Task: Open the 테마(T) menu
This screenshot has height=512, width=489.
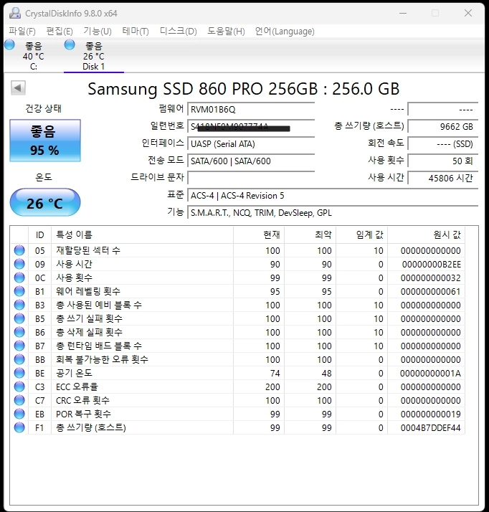Action: click(x=136, y=32)
